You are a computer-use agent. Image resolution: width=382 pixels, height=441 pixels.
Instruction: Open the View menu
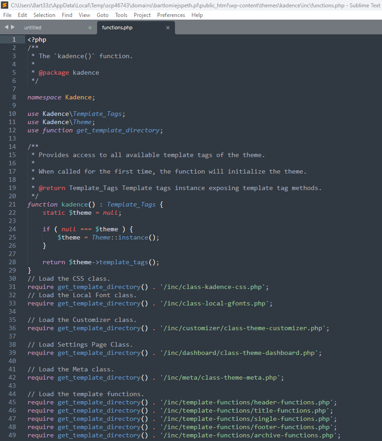click(84, 15)
